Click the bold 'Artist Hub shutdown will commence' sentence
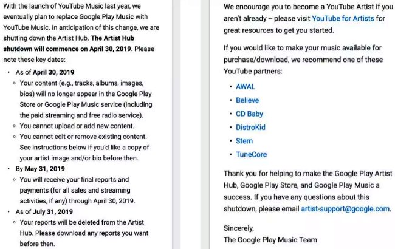Screen dimensions: 395x249 69,43
